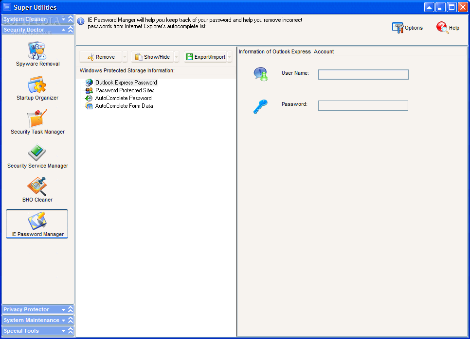Click the Password Protected Sites users icon
Viewport: 470px width, 339px height.
pyautogui.click(x=89, y=90)
